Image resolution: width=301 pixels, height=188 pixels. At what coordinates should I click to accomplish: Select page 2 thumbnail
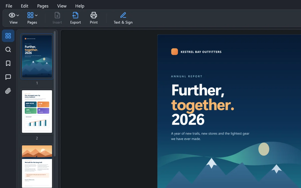click(x=37, y=112)
